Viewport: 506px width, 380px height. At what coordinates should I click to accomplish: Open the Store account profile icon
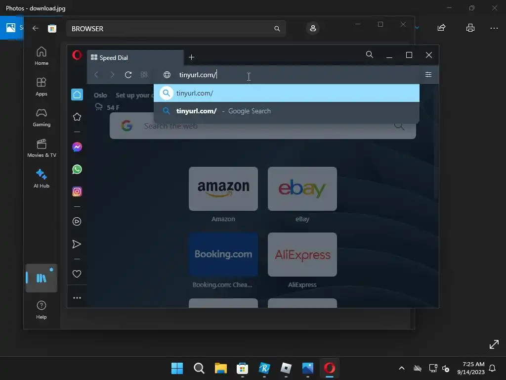coord(313,28)
